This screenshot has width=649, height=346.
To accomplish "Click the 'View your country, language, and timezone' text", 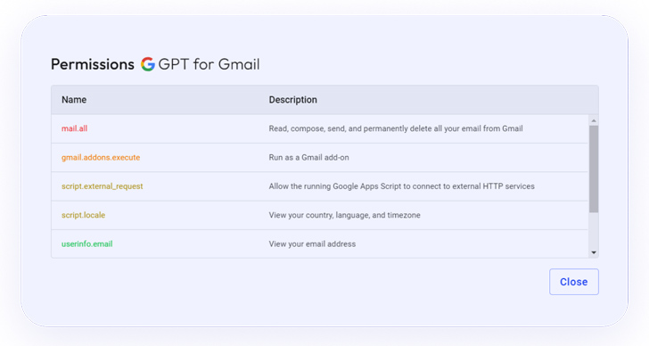I will click(344, 215).
